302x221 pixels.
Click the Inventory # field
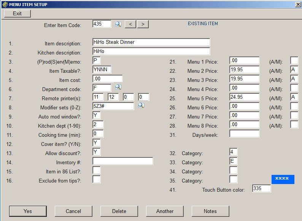(x=123, y=161)
